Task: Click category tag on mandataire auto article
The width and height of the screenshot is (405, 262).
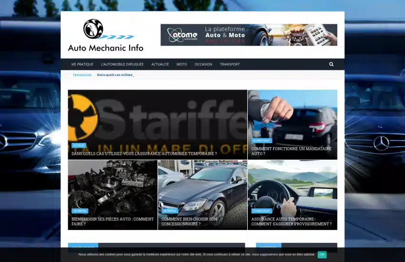Action: coord(262,141)
